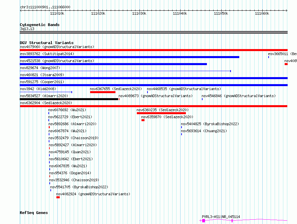The height and width of the screenshot is (224, 297).
Task: Open nsv5622729 (Ebert2021) variant
Action: [x=70, y=117]
